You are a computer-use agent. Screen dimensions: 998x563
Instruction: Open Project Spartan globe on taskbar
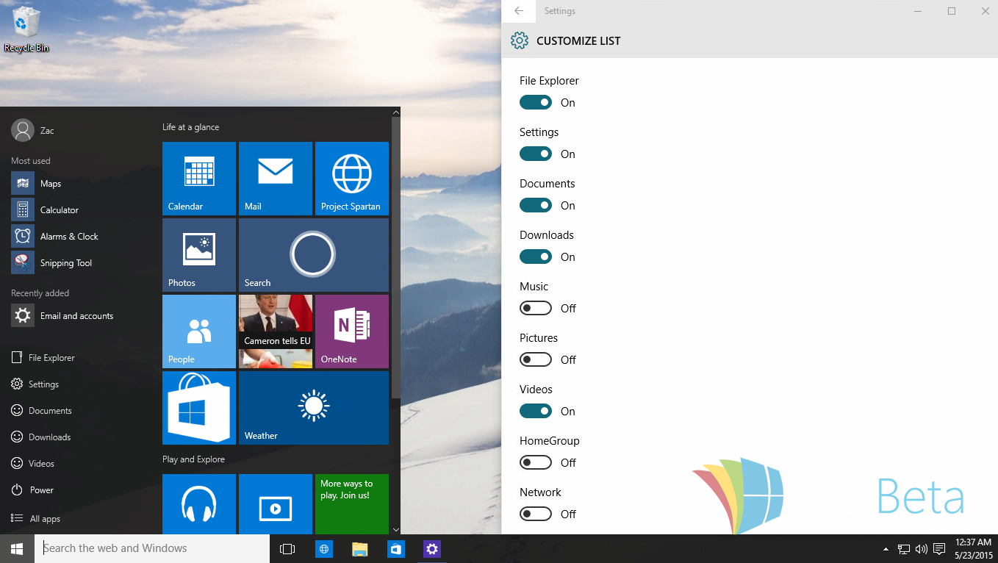[x=323, y=549]
